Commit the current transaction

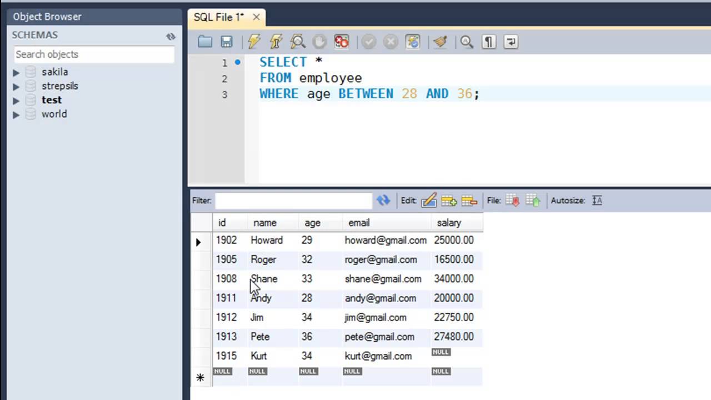pos(369,42)
